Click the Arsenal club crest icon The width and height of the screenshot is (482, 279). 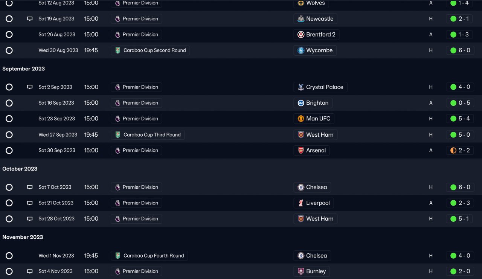pyautogui.click(x=301, y=151)
